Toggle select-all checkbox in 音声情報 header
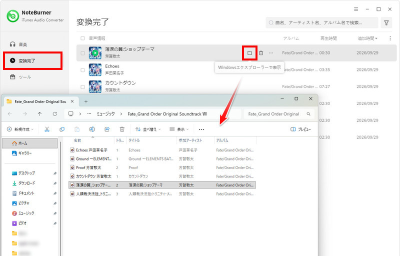400x256 pixels. (82, 38)
